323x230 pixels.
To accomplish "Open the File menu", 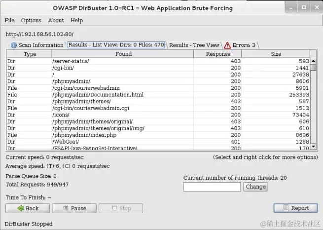I will point(9,20).
